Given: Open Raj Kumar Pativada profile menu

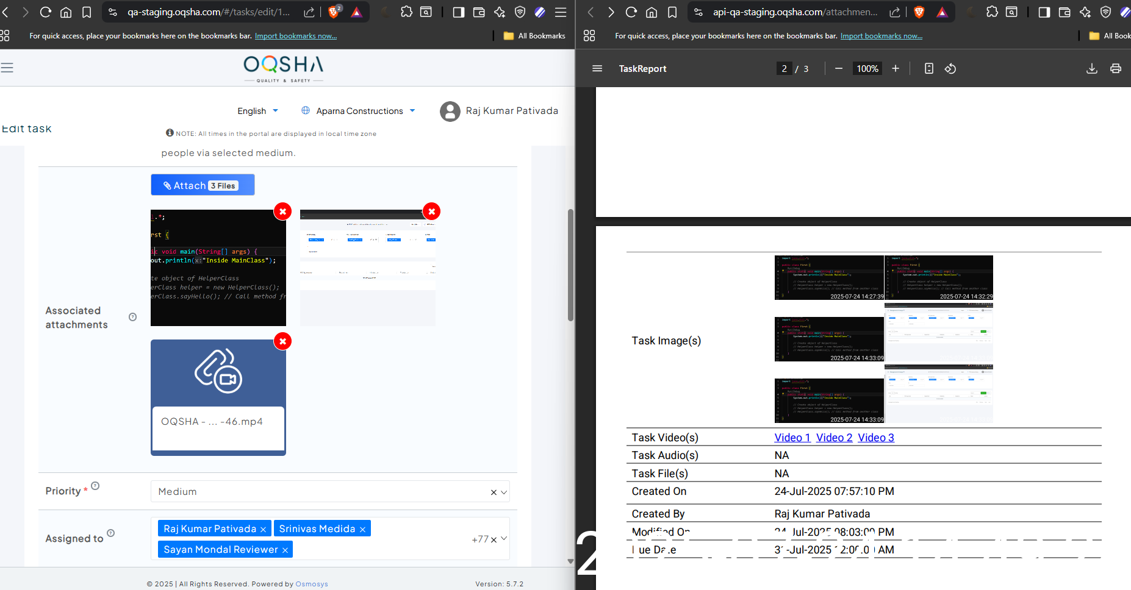Looking at the screenshot, I should point(499,111).
